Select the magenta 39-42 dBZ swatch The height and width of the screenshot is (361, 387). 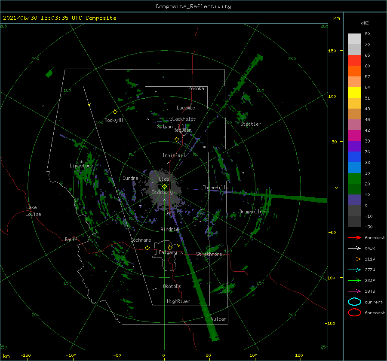354,135
